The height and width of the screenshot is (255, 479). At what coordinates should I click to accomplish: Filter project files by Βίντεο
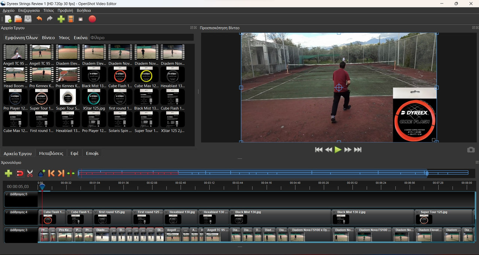(x=48, y=38)
